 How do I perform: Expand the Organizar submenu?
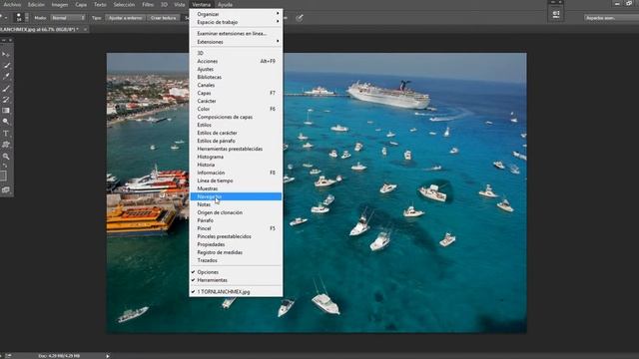(236, 14)
